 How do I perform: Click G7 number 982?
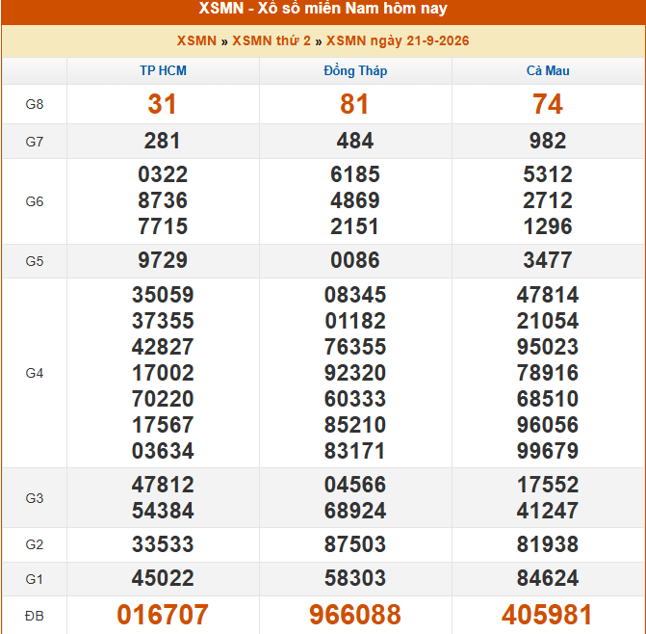(548, 141)
